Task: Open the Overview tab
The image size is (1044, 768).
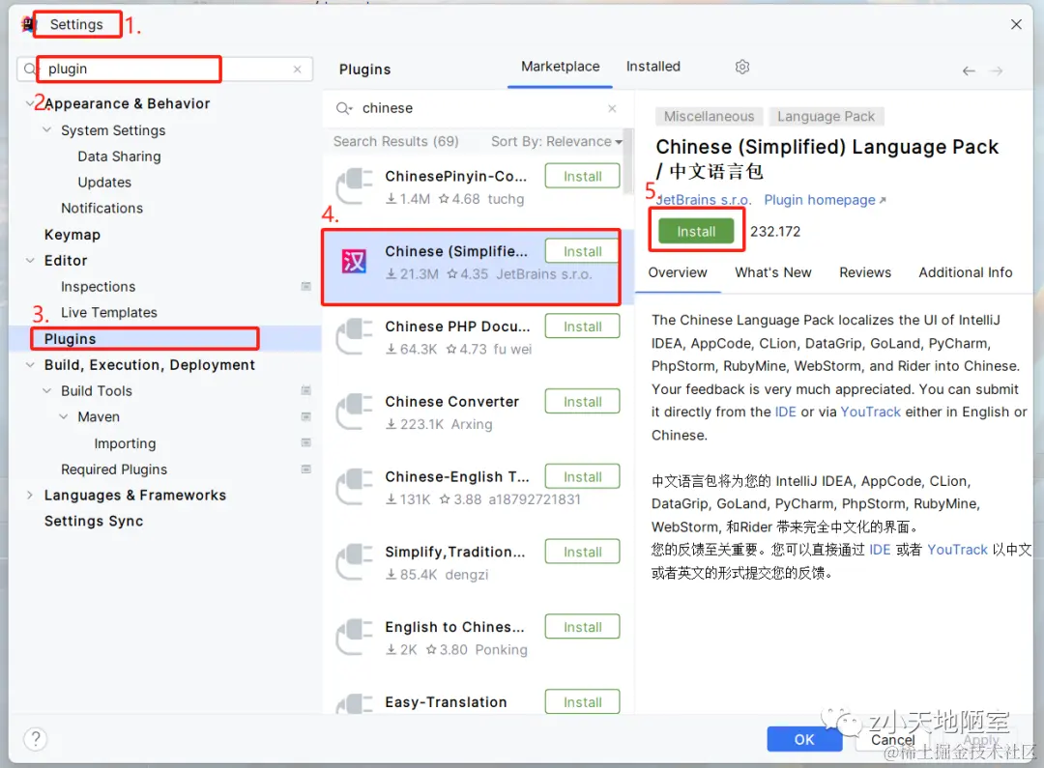Action: (x=677, y=272)
